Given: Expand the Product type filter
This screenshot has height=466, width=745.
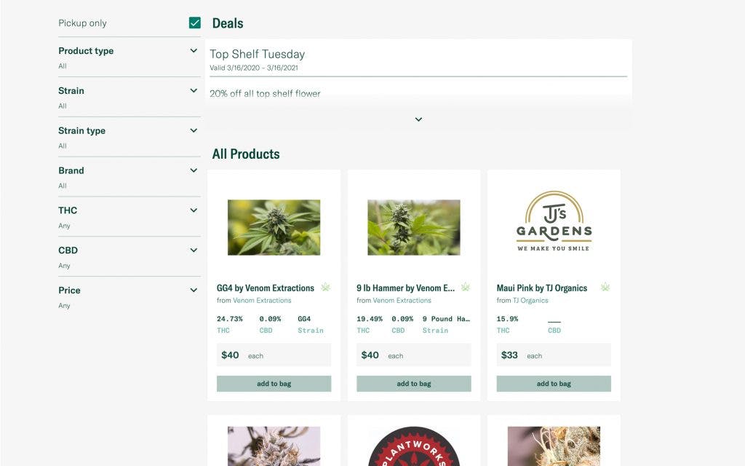Looking at the screenshot, I should pyautogui.click(x=193, y=50).
